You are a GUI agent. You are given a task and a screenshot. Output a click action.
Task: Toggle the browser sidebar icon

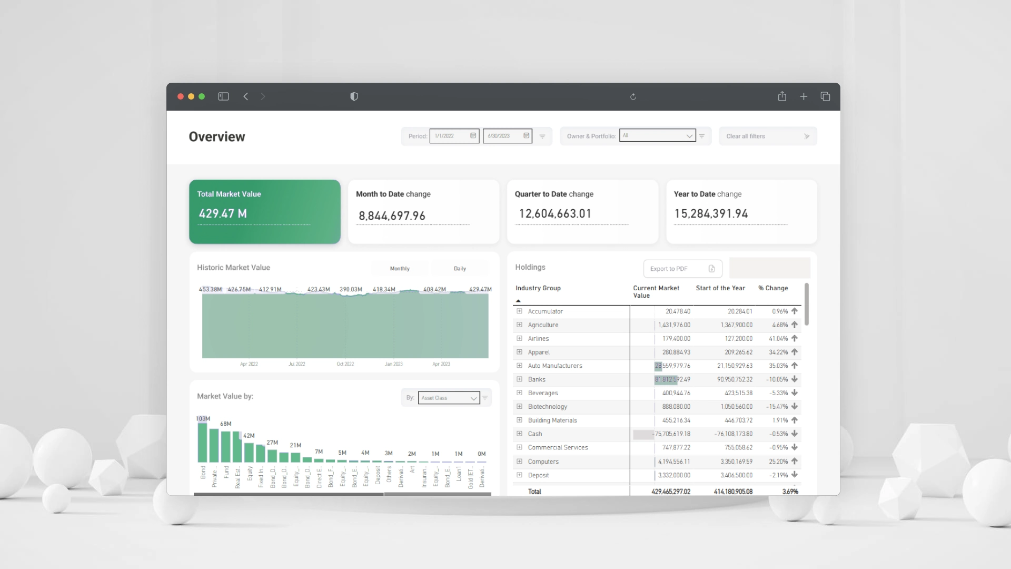click(x=223, y=96)
